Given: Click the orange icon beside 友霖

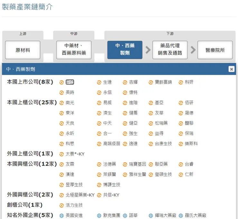Looking at the screenshot, I should tap(61, 165).
